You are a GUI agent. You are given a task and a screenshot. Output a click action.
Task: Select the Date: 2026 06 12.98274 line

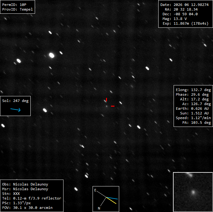pyautogui.click(x=184, y=5)
